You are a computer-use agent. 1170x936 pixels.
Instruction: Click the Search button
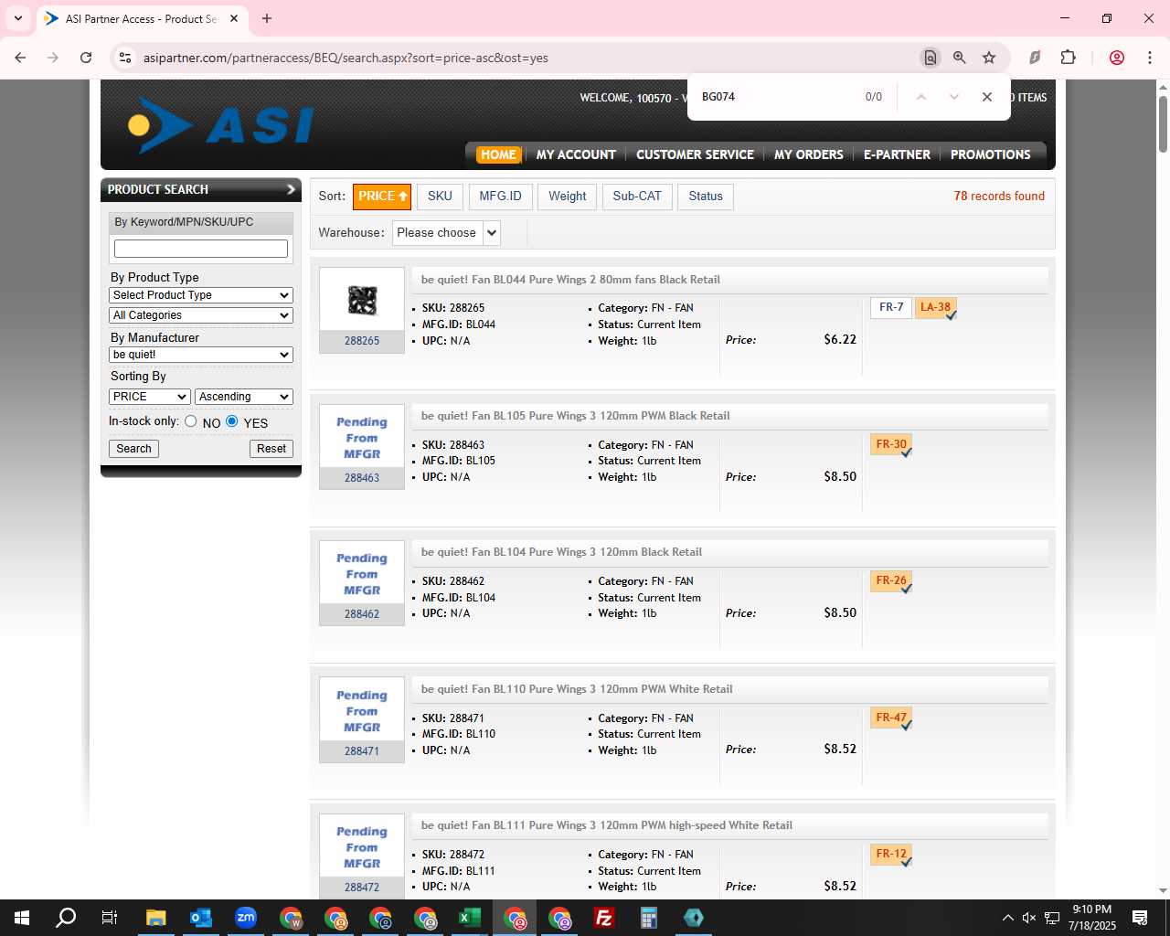[133, 449]
